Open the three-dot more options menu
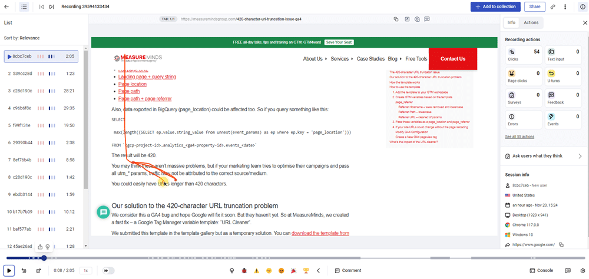 point(565,6)
